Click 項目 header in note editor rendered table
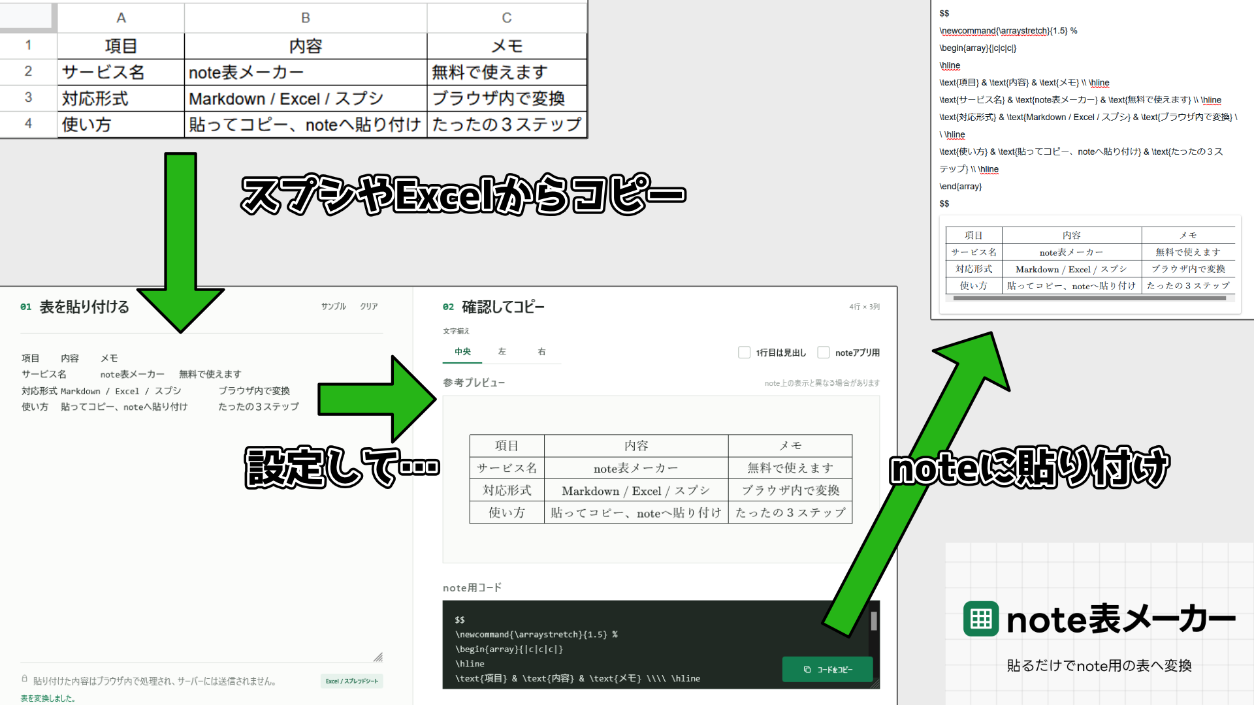Screen dimensions: 1254x705 974,235
